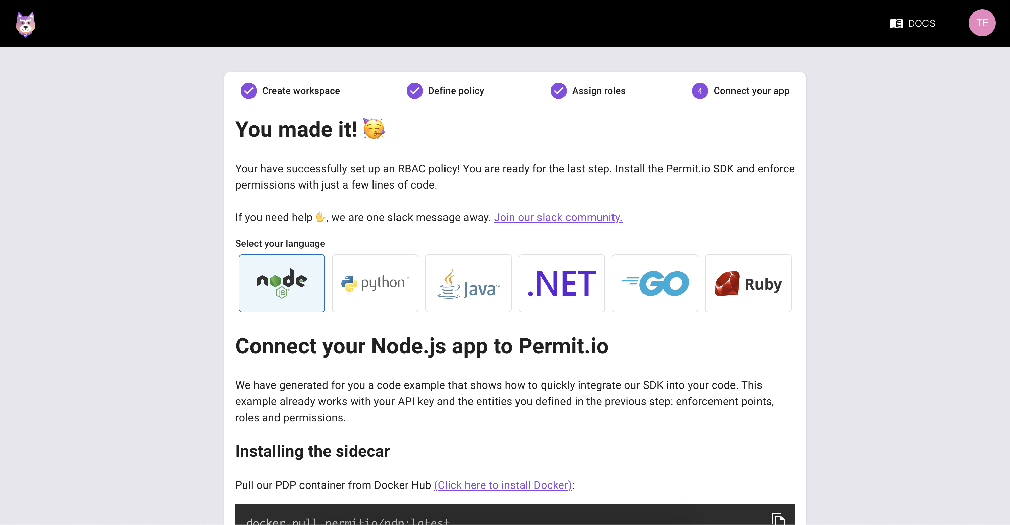Click the Permit.io fox logo icon
The width and height of the screenshot is (1010, 525).
26,23
